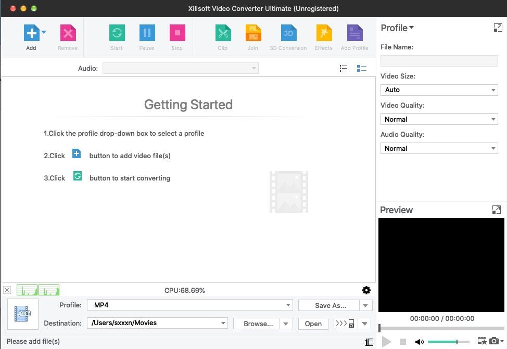Click the Preview panel header

pos(396,210)
